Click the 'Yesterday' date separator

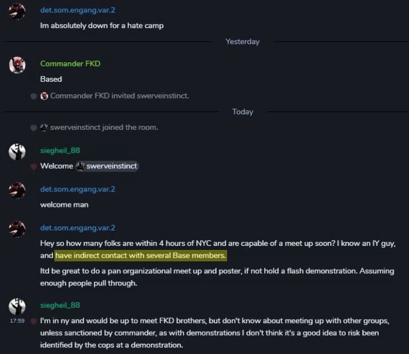click(243, 42)
